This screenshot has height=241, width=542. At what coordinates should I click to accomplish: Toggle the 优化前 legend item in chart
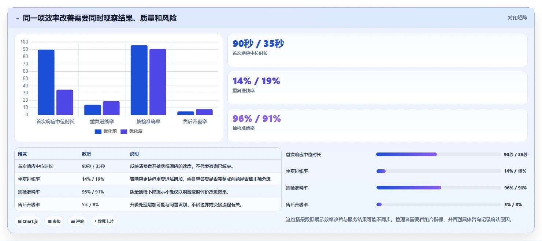[x=106, y=131]
